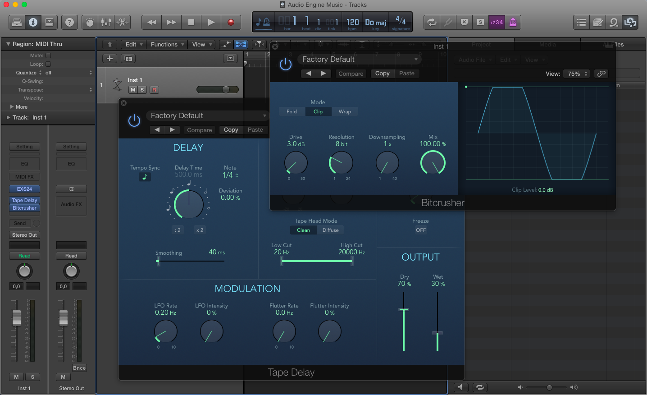Toggle the Inspector info icon
The image size is (647, 395).
click(33, 22)
